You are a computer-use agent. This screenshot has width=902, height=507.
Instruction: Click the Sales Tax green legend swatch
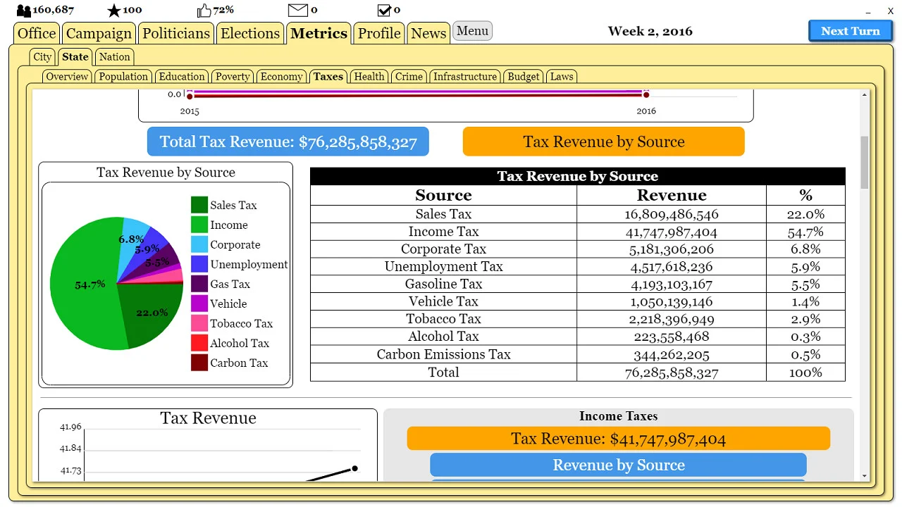pos(200,204)
